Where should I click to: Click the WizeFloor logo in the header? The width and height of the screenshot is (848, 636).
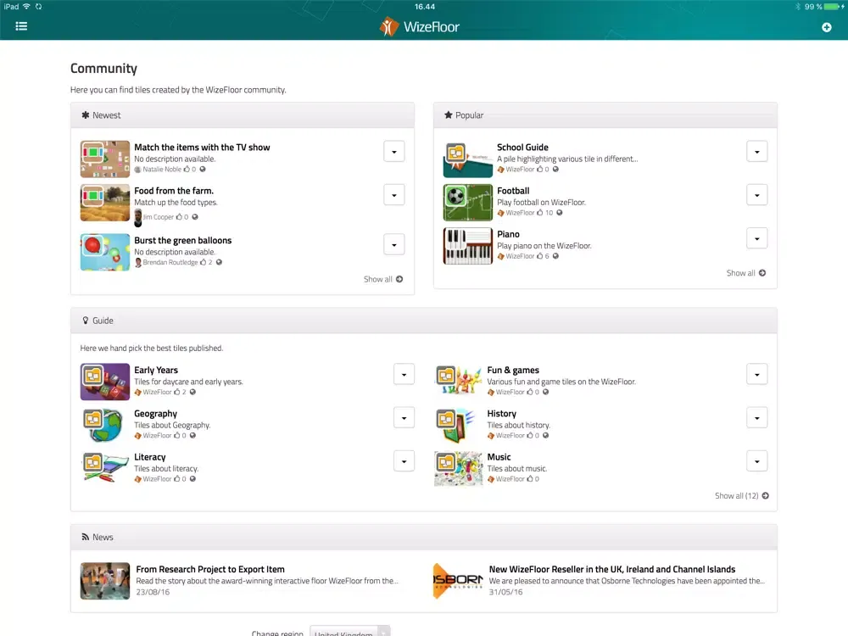tap(420, 26)
